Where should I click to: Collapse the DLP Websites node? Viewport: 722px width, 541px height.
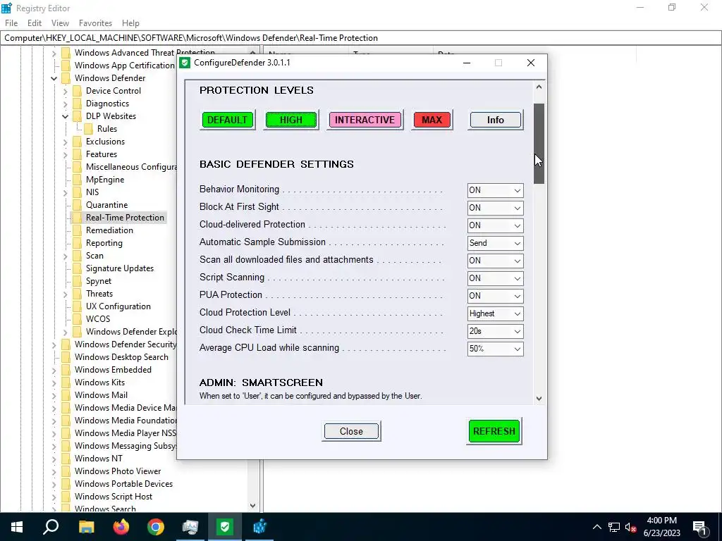tap(65, 116)
